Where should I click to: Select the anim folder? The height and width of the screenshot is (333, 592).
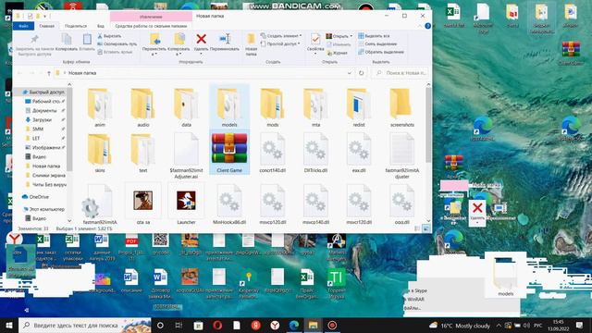click(100, 107)
